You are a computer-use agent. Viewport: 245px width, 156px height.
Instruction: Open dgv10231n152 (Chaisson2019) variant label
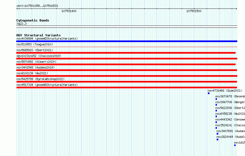click(39, 56)
